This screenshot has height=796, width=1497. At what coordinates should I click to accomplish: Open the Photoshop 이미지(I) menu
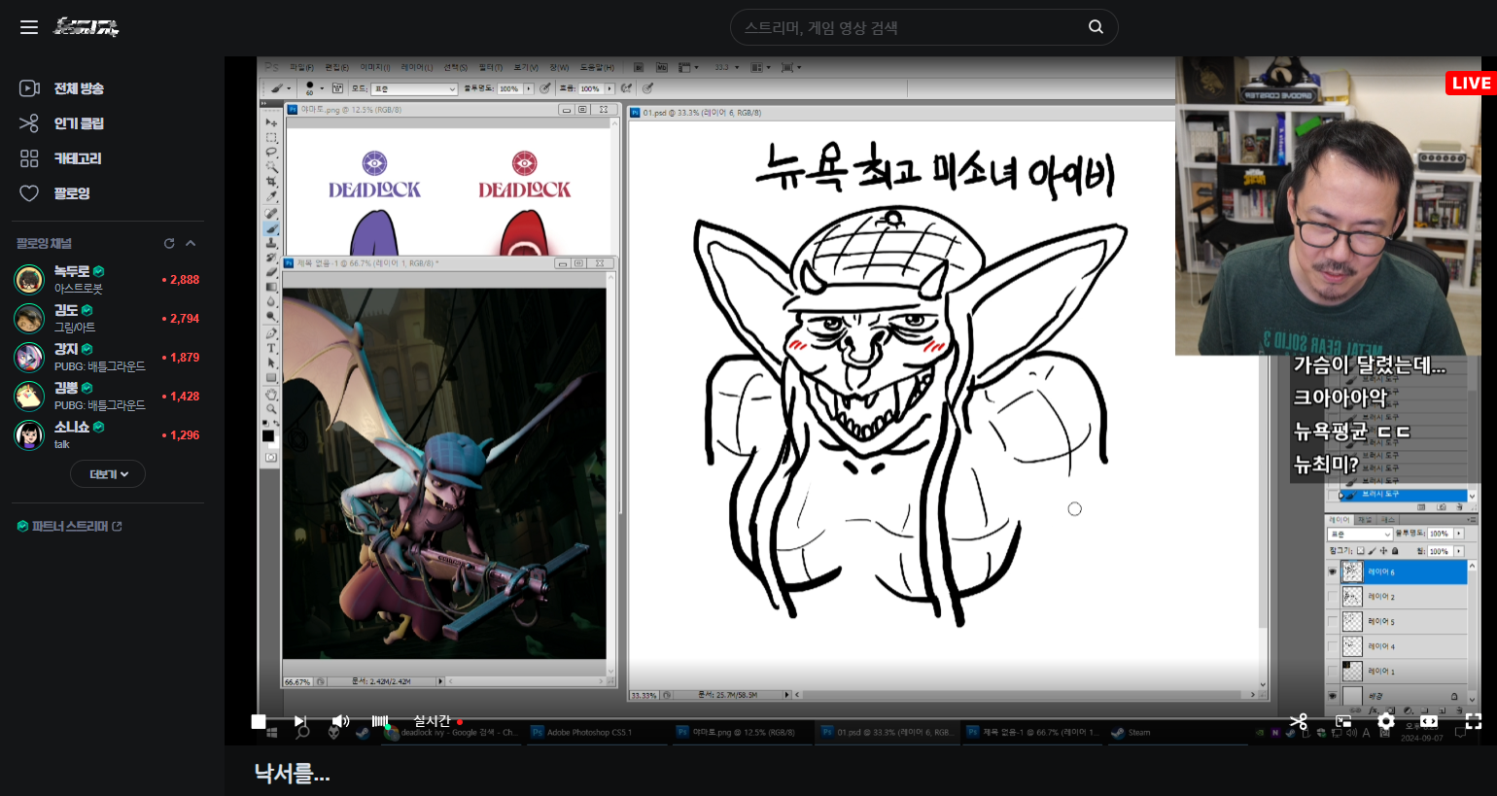tap(374, 67)
